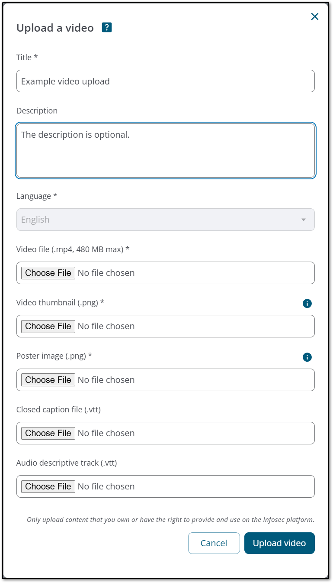The image size is (333, 583).
Task: Click Choose File for the audio descriptive track
Action: pos(48,486)
